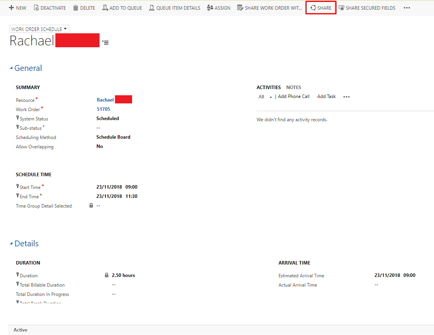Click the SCHEDULE TIME section heading
Image resolution: width=434 pixels, height=335 pixels.
pos(34,174)
